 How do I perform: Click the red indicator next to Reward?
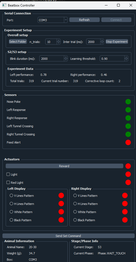click(x=128, y=166)
